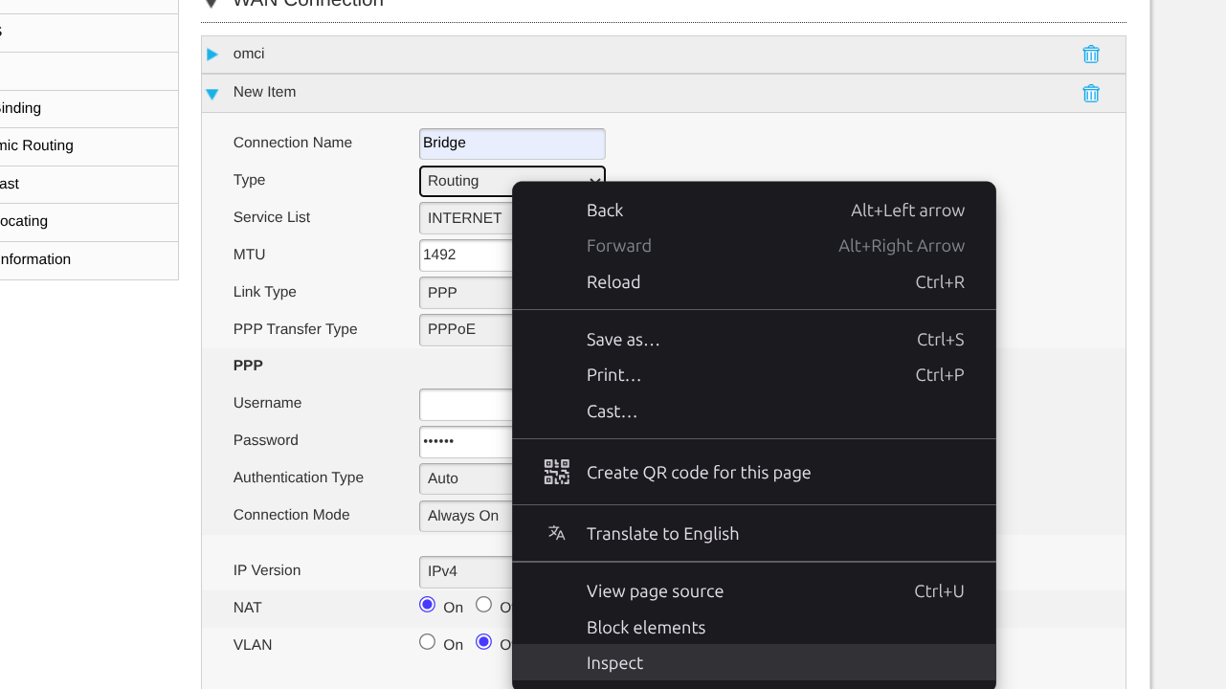This screenshot has width=1226, height=689.
Task: Select the VLAN Off radio option
Action: (484, 642)
